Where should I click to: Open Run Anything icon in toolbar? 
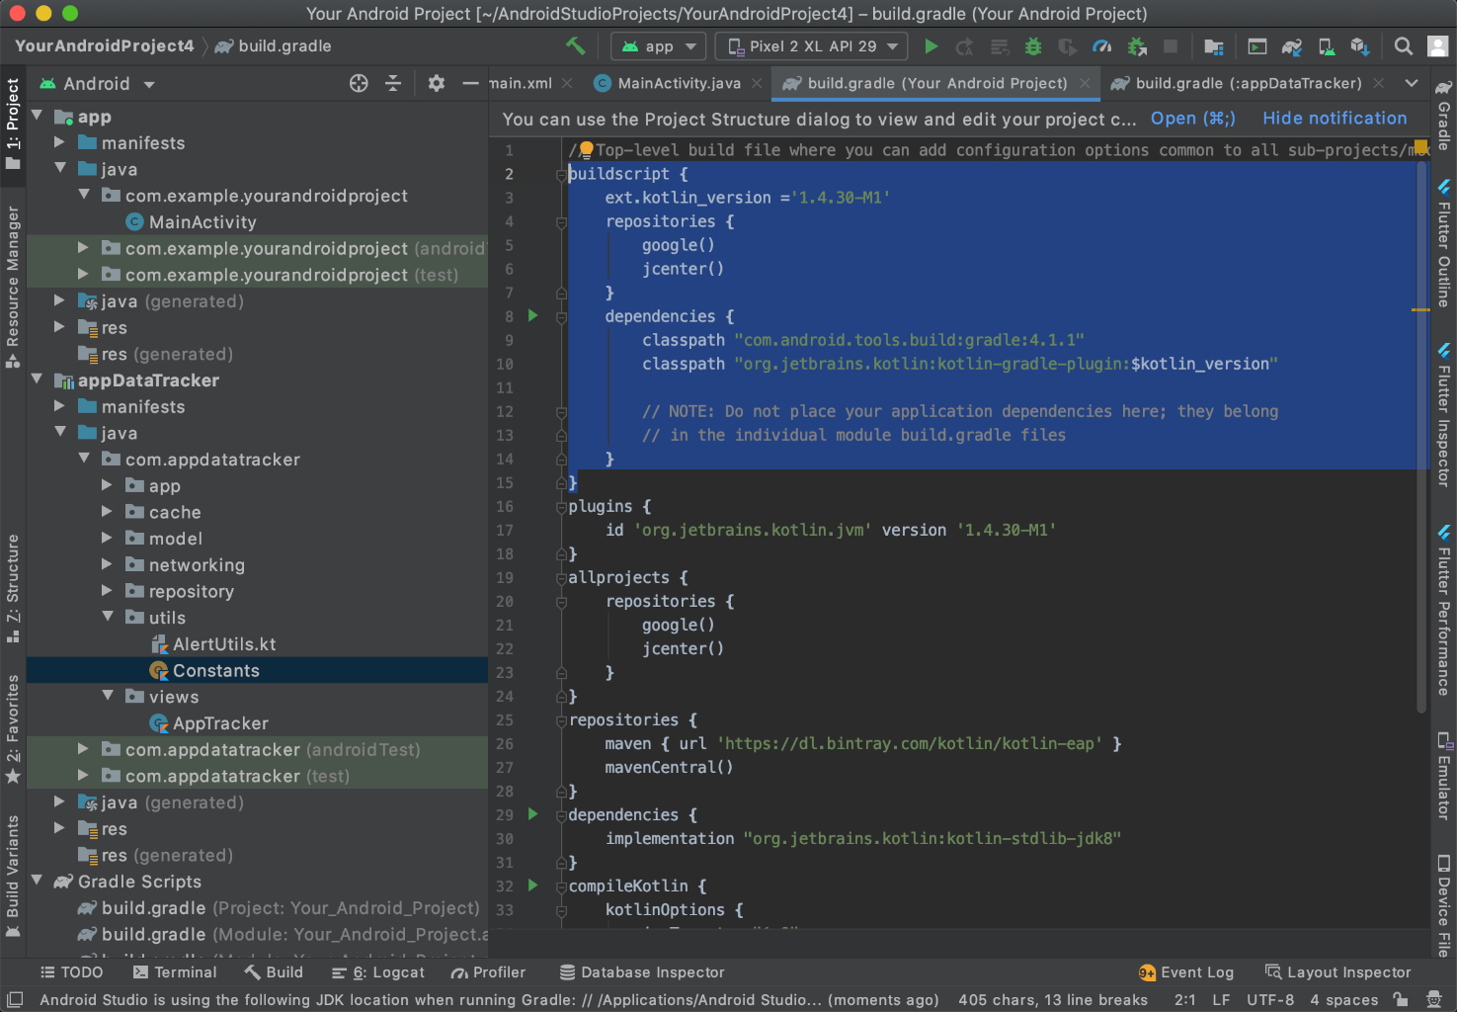[x=1257, y=46]
